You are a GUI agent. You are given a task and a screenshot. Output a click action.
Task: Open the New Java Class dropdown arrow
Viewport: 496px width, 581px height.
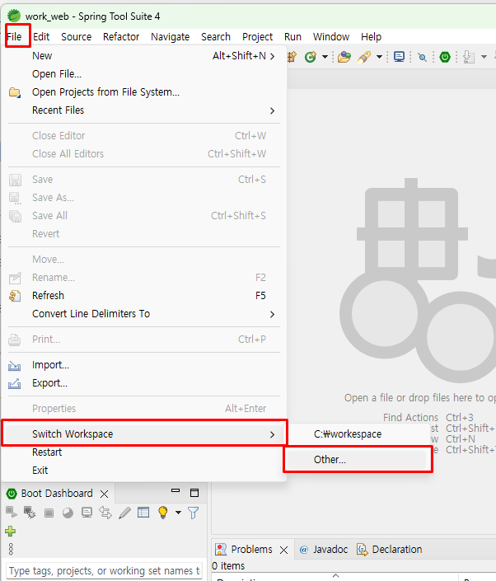325,57
